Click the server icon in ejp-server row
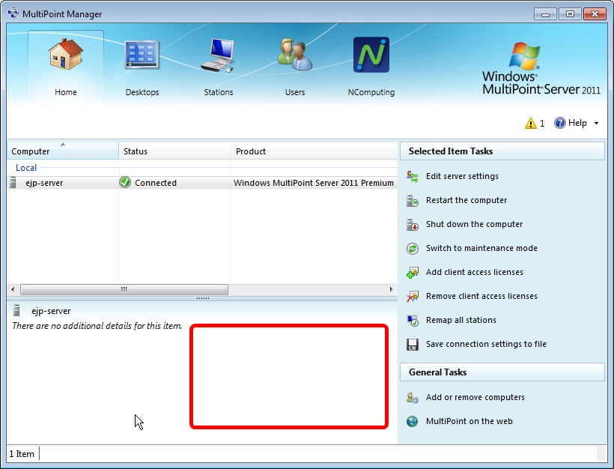Image resolution: width=614 pixels, height=469 pixels. (13, 182)
